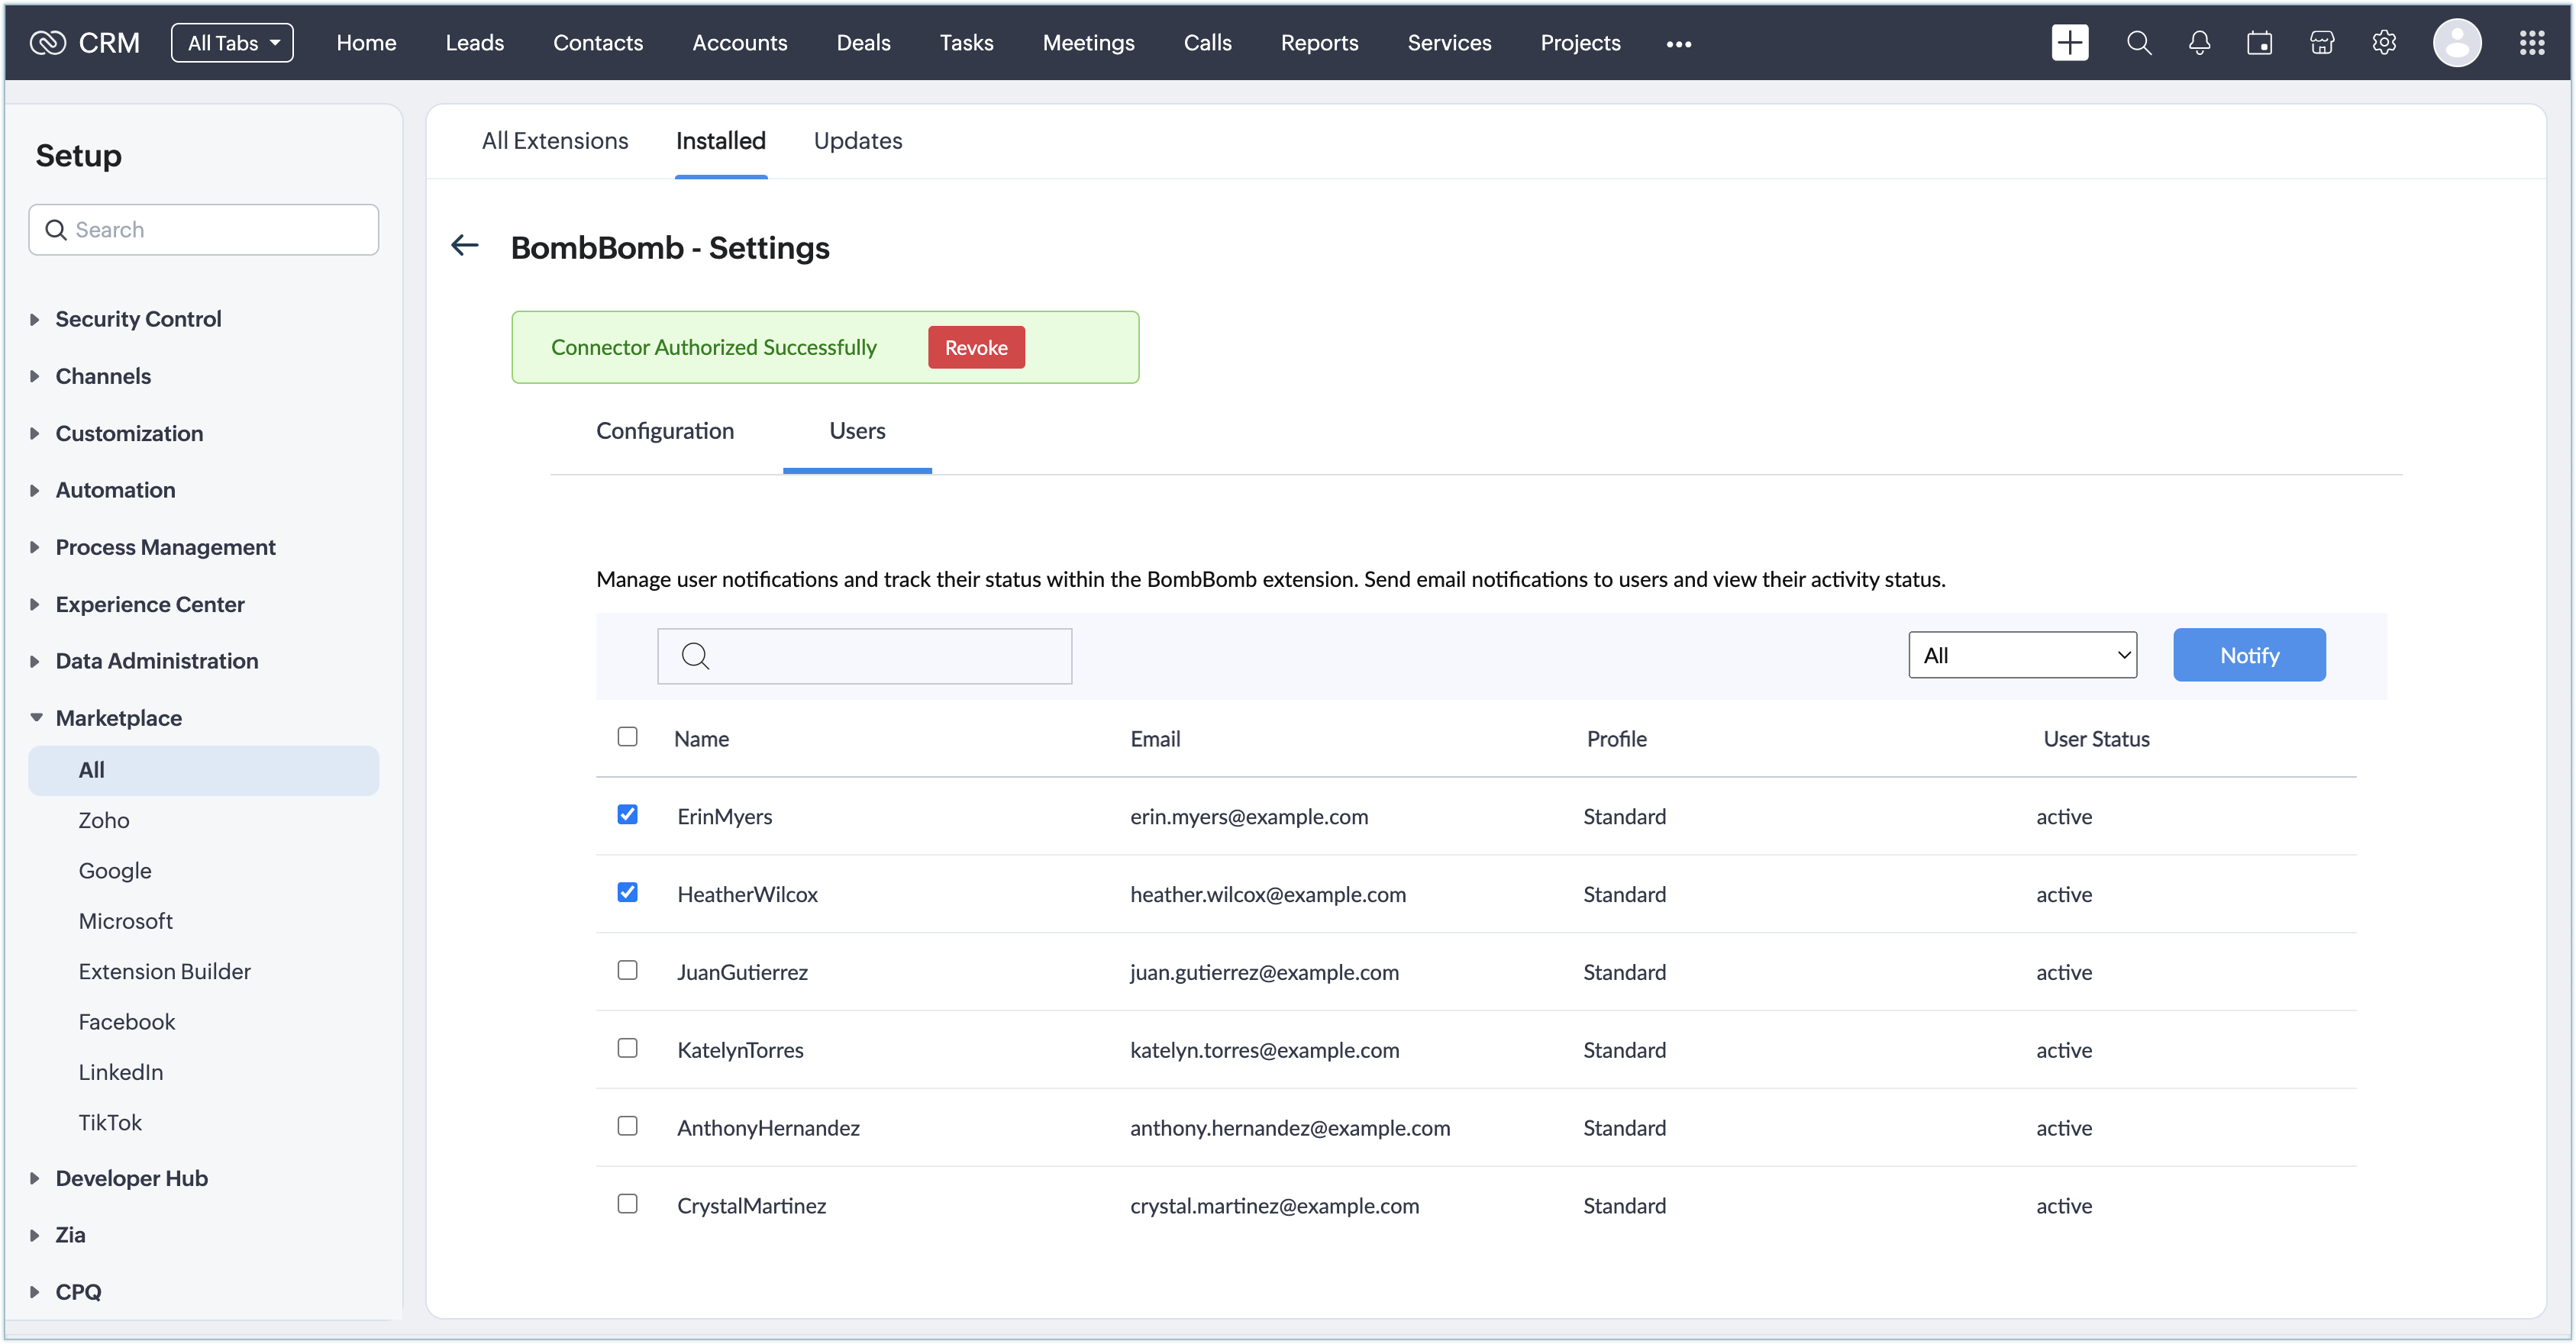
Task: Open the All status filter dropdown
Action: click(2022, 655)
